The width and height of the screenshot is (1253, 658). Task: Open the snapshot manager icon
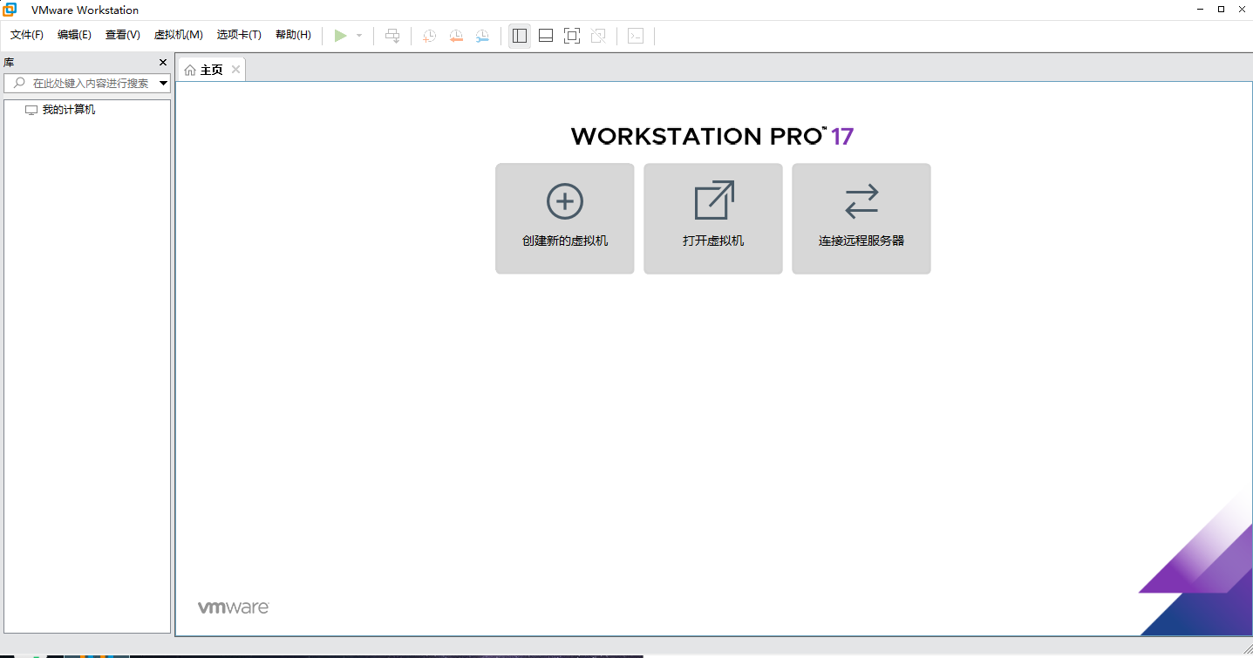(482, 36)
